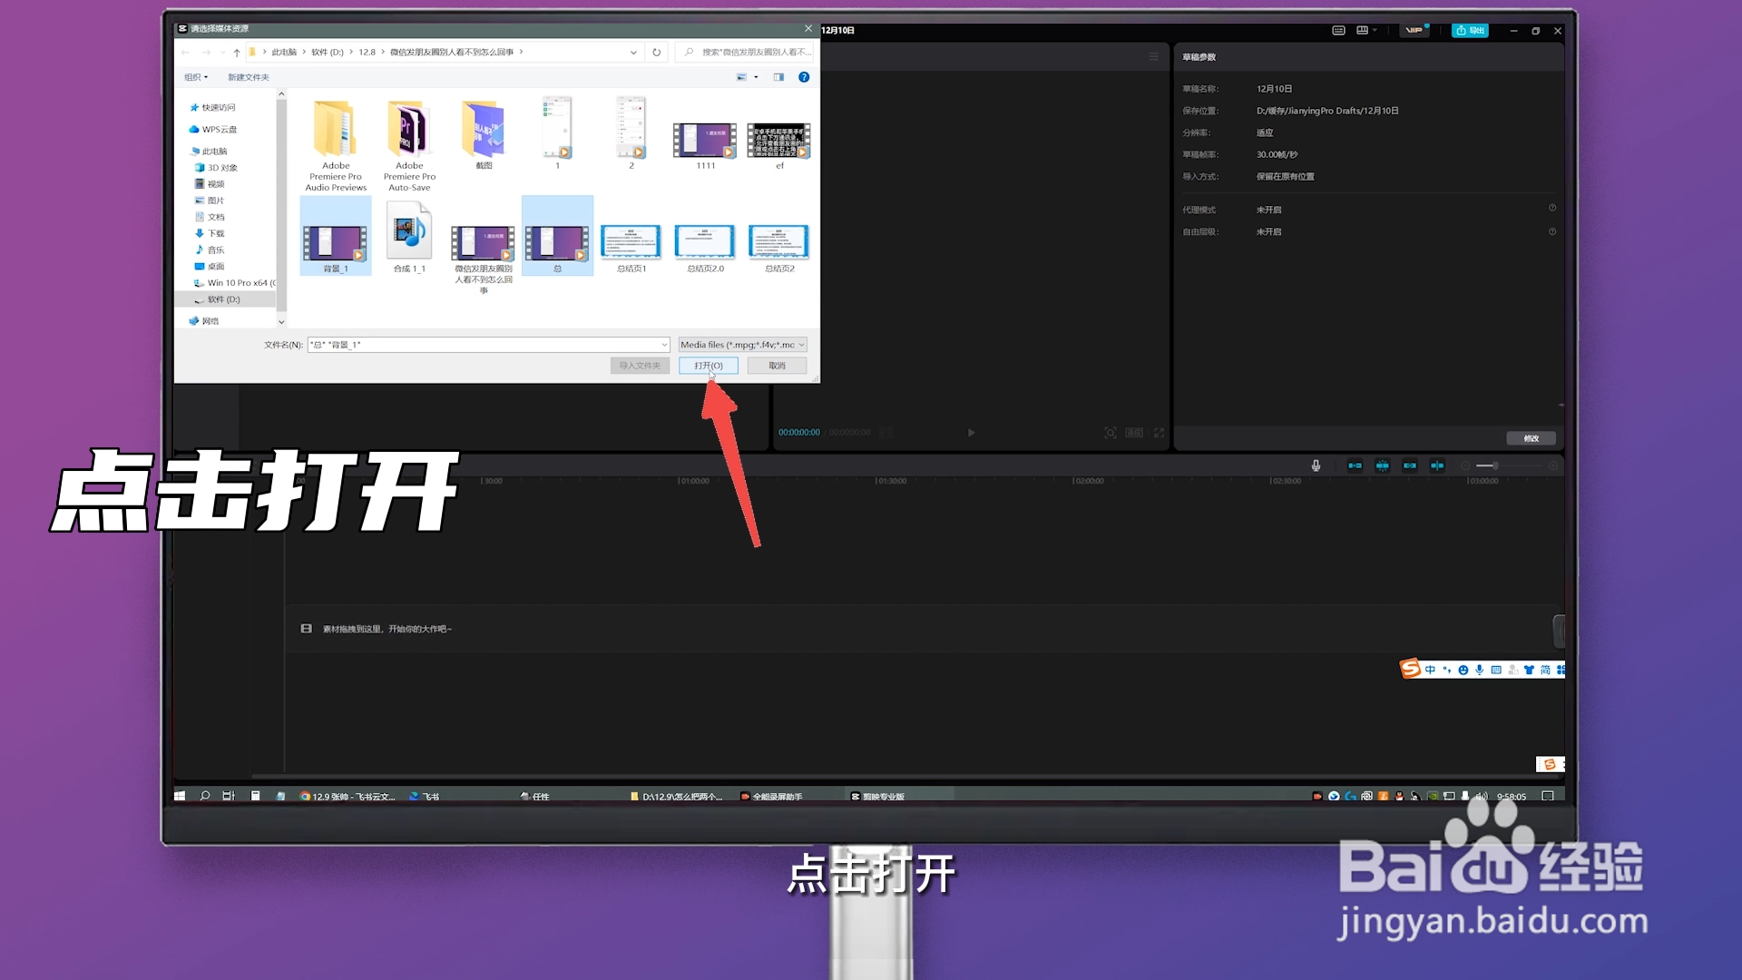Open the player hamburger menu icon
This screenshot has width=1742, height=980.
point(1153,56)
